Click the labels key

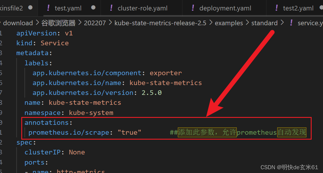coord(36,63)
